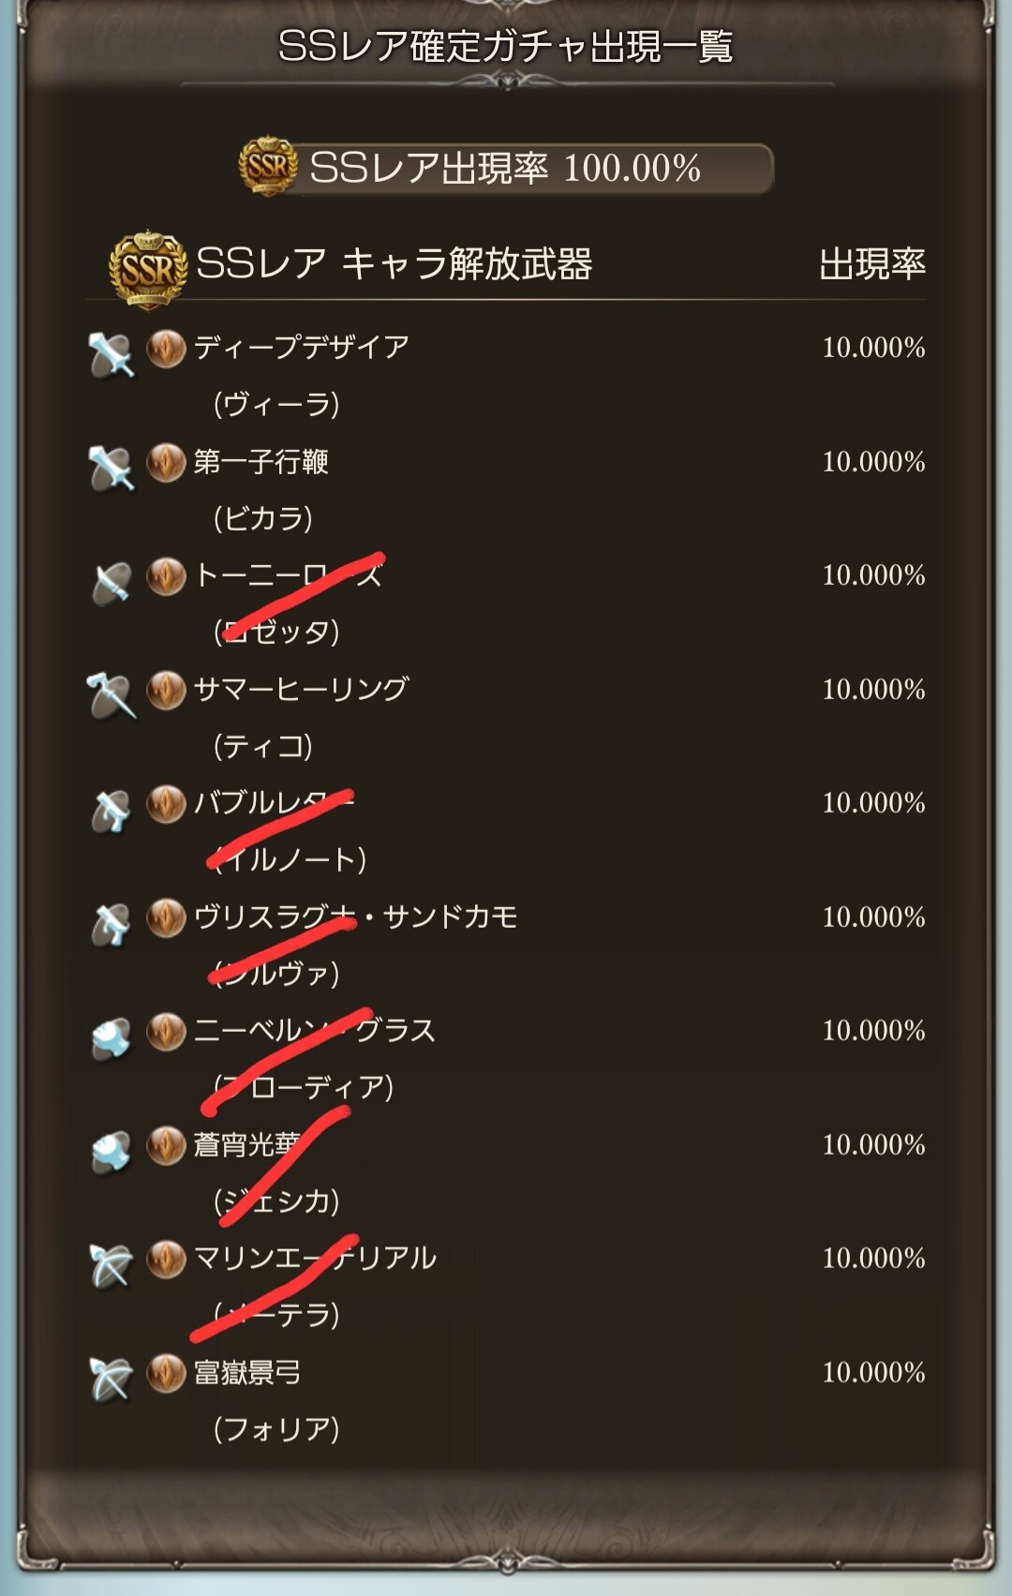Image resolution: width=1012 pixels, height=1596 pixels.
Task: Click the bow icon beside 富嶽景弓
Action: click(x=112, y=1379)
